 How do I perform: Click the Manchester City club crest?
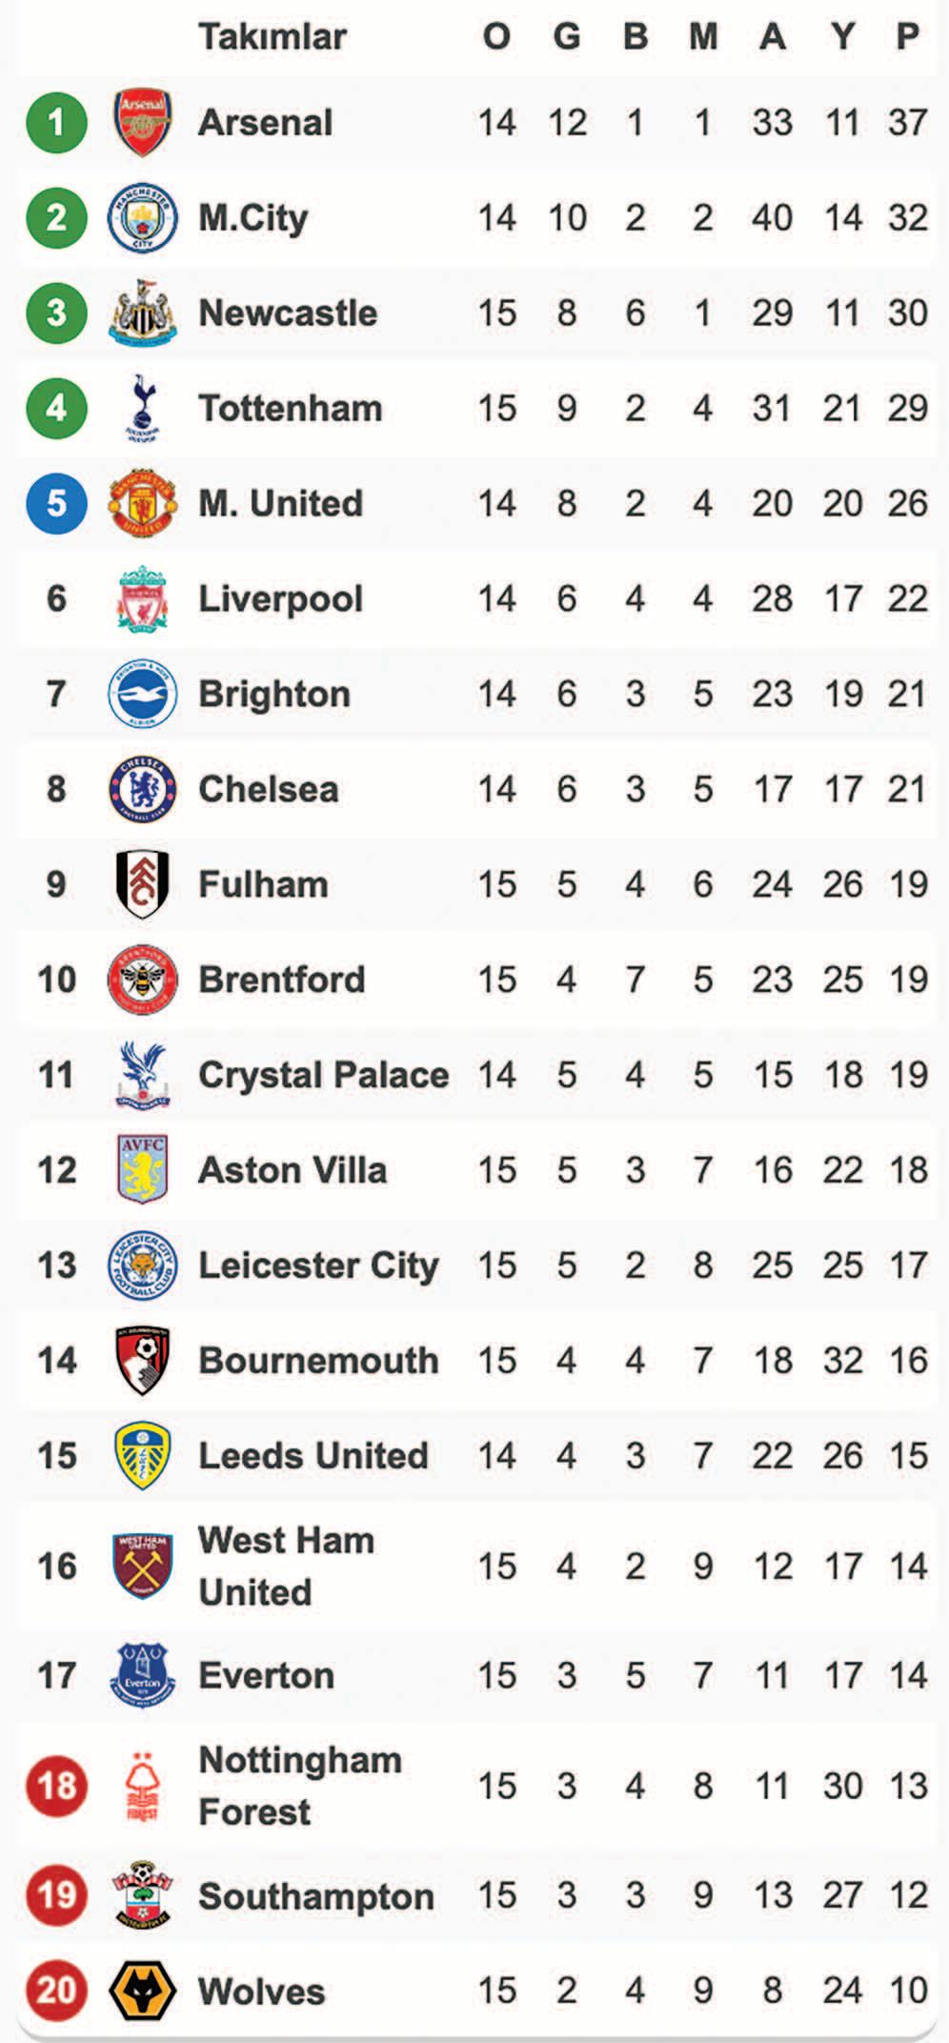coord(142,218)
